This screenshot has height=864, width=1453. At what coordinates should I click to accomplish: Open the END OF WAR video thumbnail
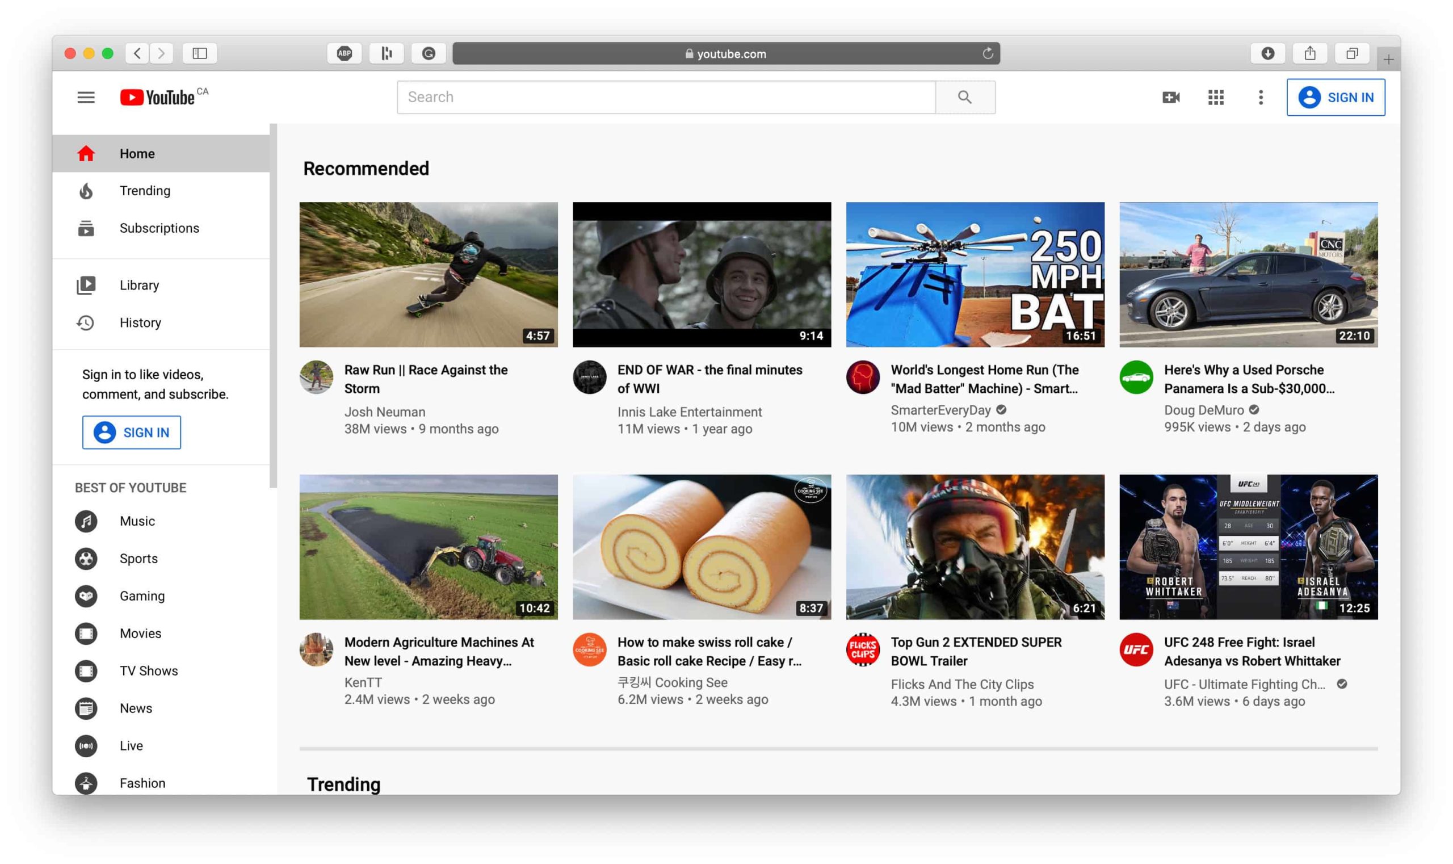(702, 275)
